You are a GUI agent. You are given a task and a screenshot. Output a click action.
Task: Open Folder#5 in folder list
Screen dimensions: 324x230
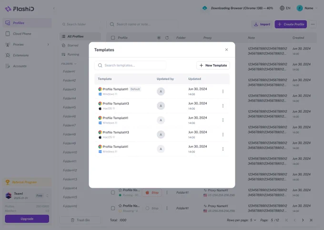click(69, 107)
